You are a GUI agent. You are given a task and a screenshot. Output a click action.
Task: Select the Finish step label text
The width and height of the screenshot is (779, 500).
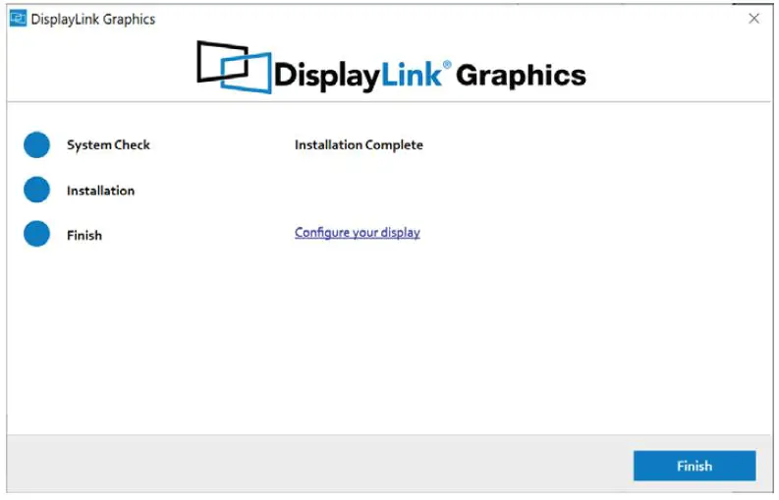tap(84, 235)
